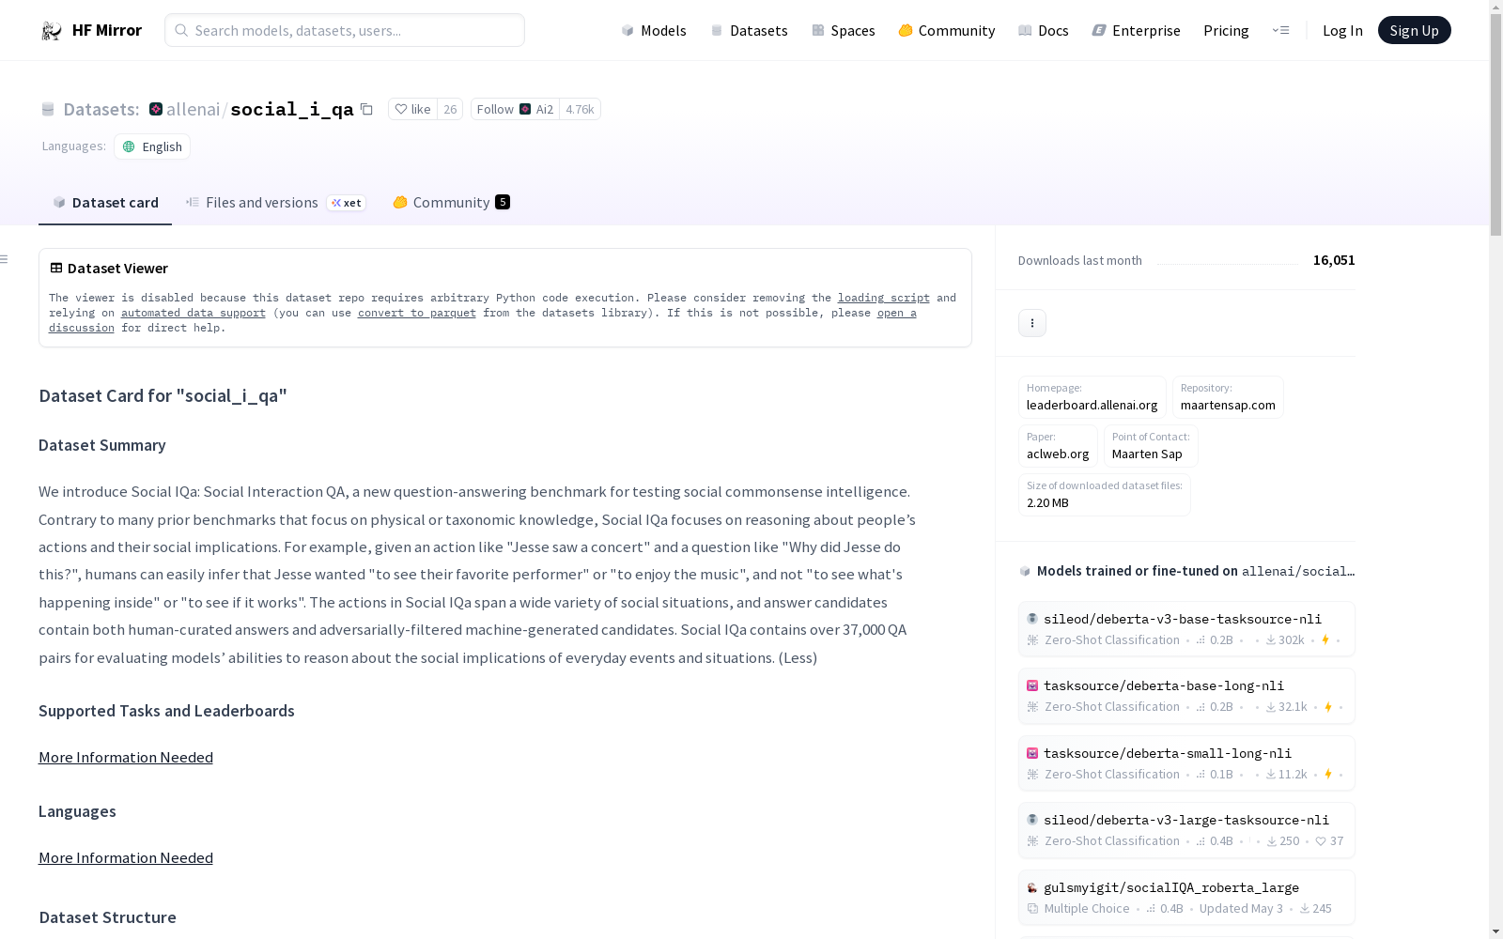Click the Datasets breadcrumb icon
The image size is (1503, 939).
pos(48,109)
